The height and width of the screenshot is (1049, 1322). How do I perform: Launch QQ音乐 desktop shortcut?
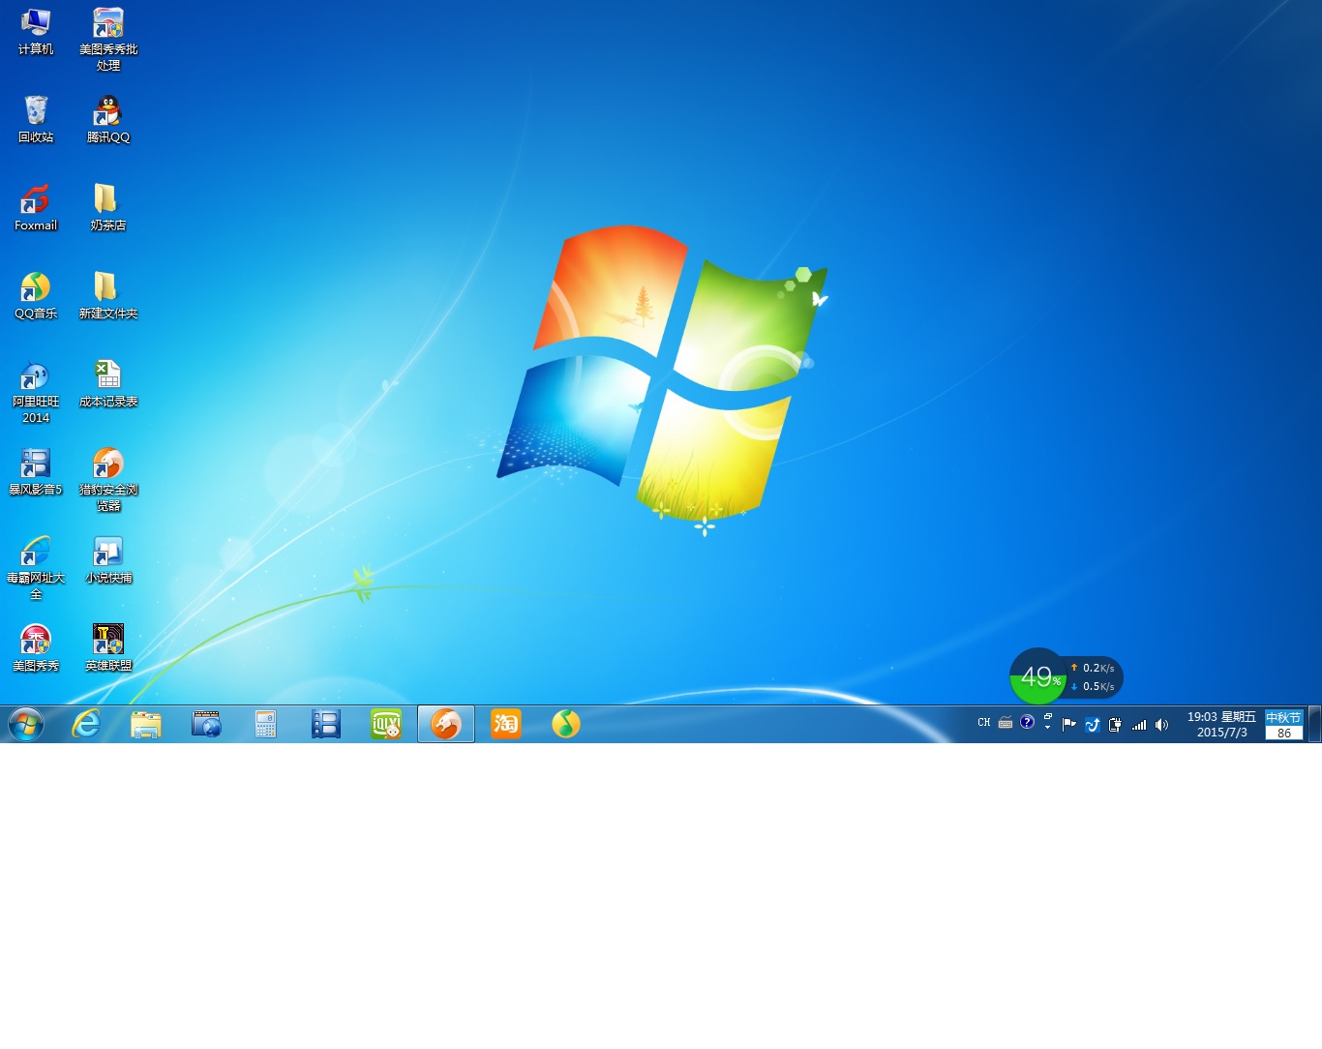(x=36, y=295)
